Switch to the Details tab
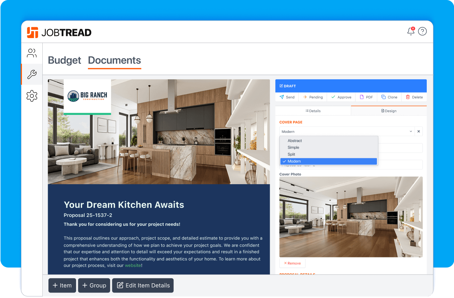 tap(313, 111)
